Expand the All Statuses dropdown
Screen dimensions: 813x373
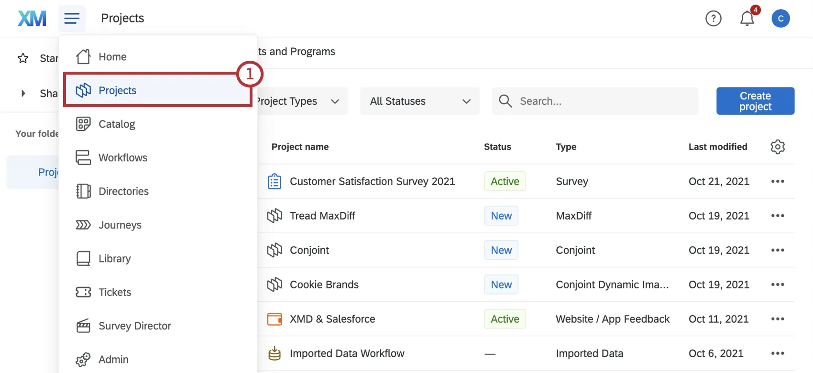point(419,101)
